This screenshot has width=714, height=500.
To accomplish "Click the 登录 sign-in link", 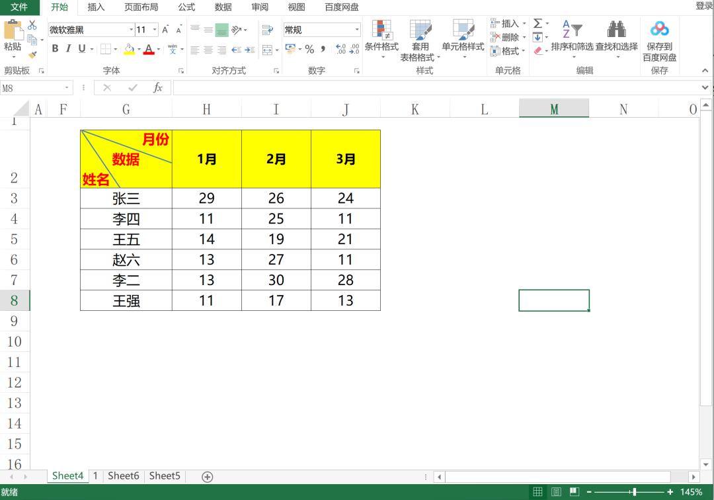I will [703, 6].
